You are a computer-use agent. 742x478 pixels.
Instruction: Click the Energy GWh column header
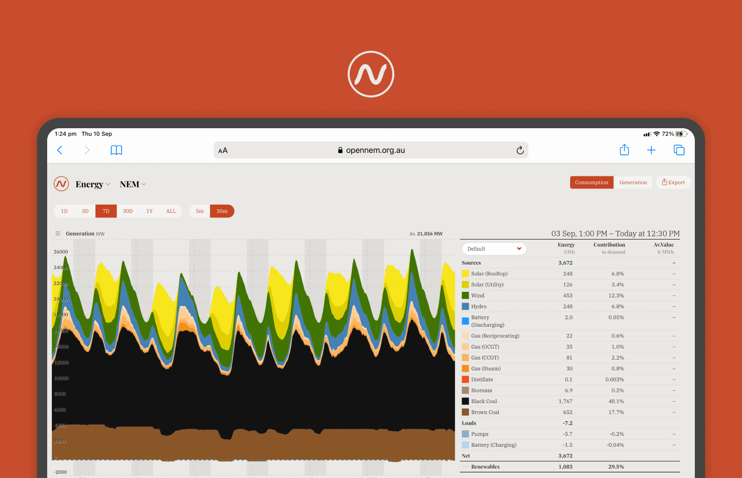click(x=566, y=248)
